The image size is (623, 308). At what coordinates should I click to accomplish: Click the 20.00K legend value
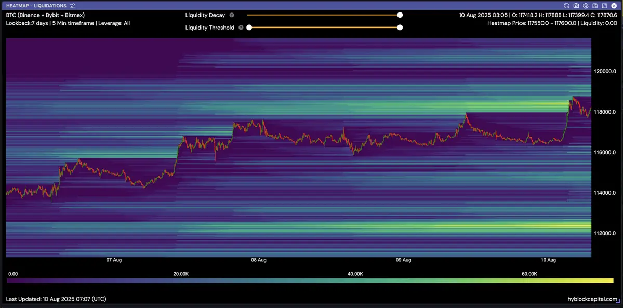coord(181,274)
